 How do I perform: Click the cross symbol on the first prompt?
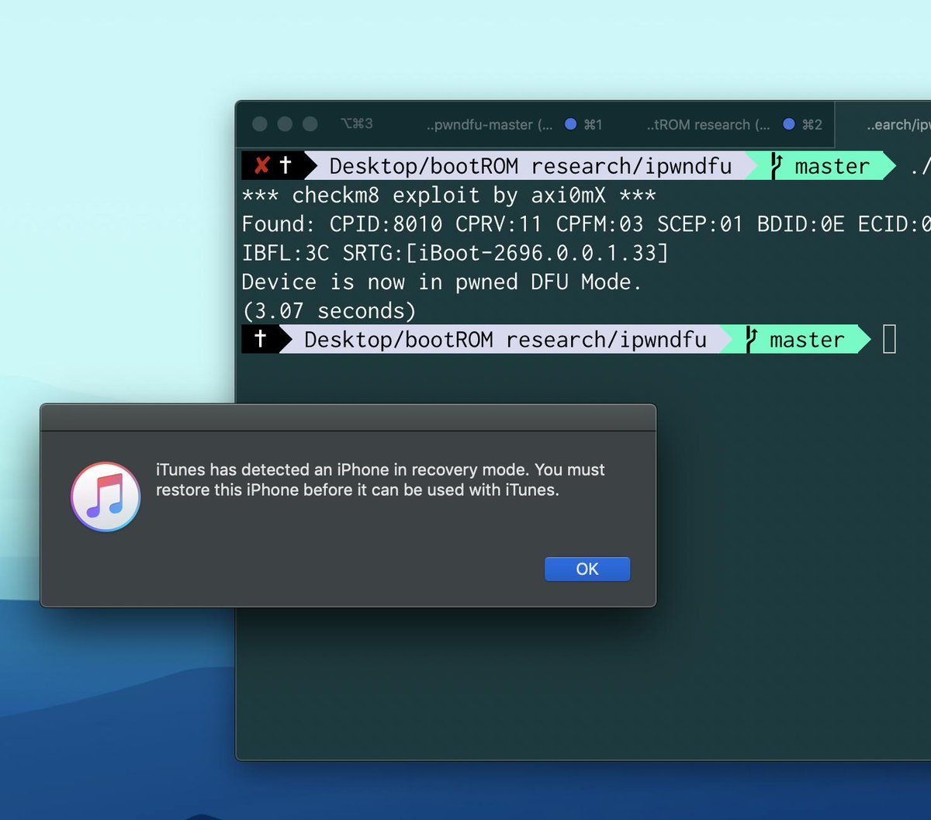[x=286, y=165]
